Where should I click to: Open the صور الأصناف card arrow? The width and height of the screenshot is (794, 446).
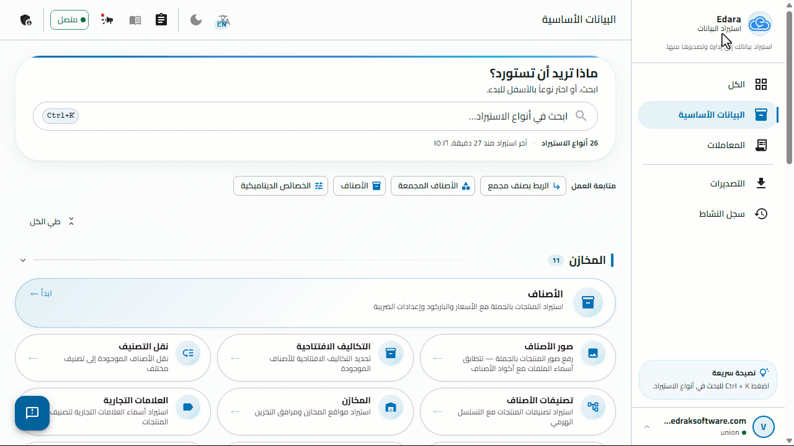438,358
